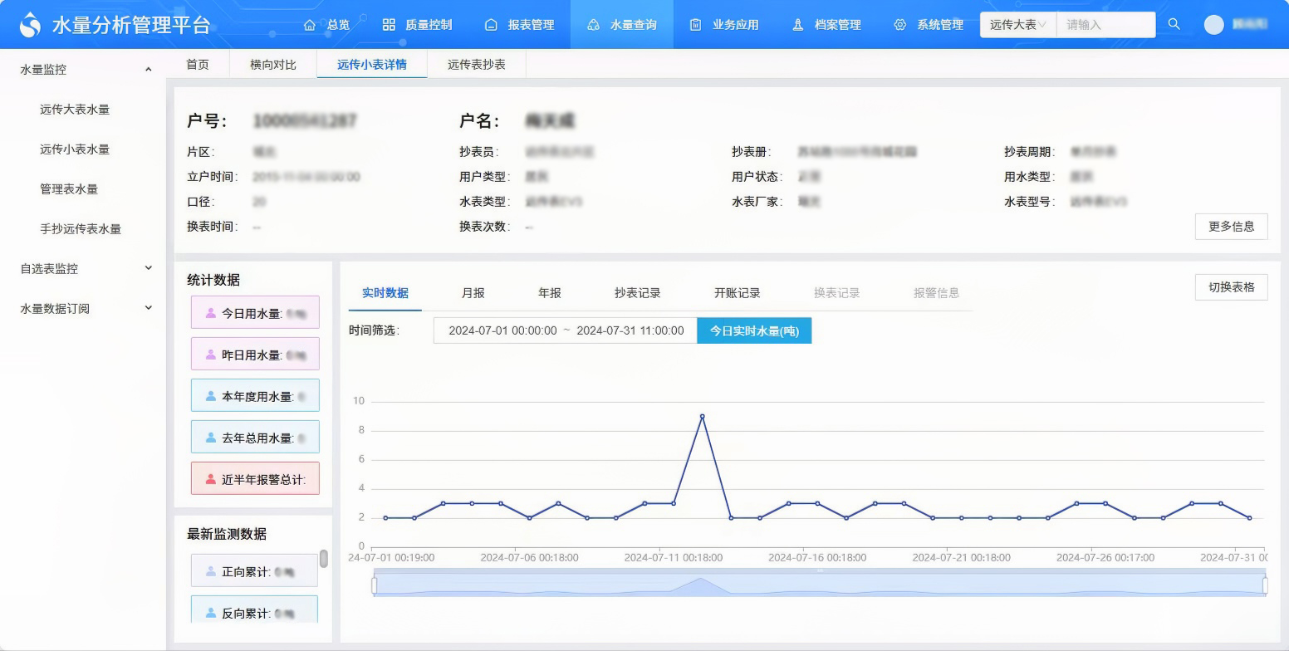Click the chart zoom slider's left handle
This screenshot has height=651, width=1289.
coord(374,585)
